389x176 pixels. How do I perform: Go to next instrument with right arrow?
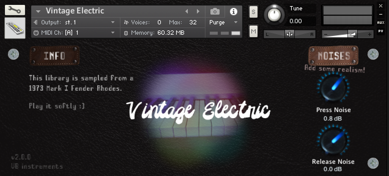click(198, 12)
